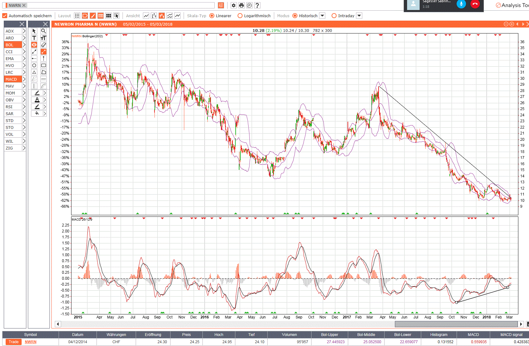Toggle the label tag layout icon

[x=85, y=16]
